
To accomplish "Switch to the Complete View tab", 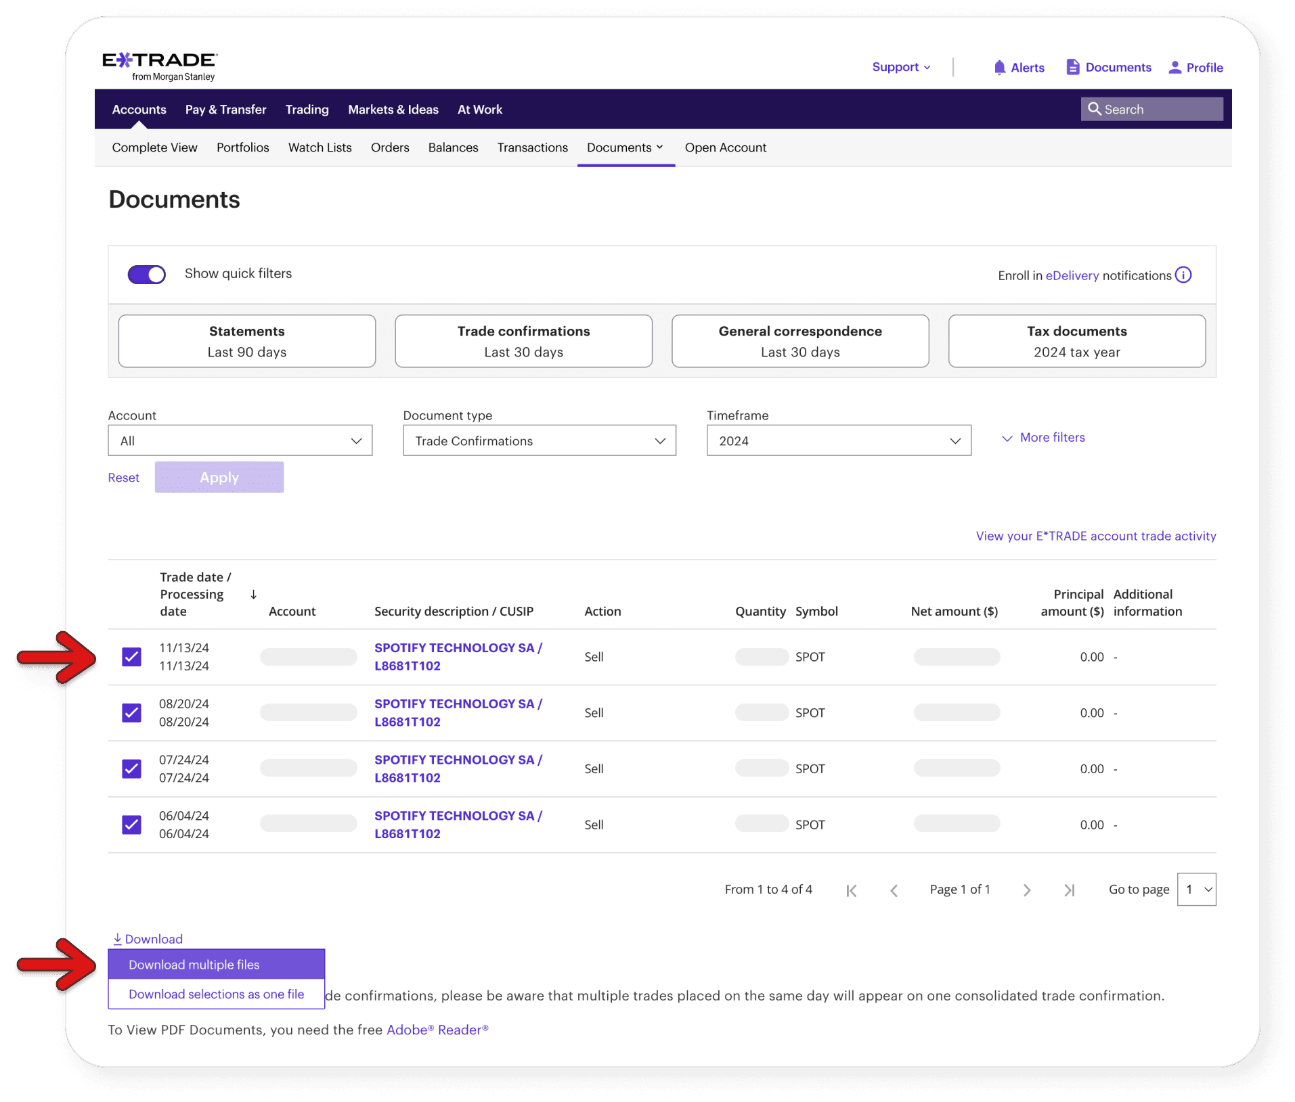I will (154, 147).
